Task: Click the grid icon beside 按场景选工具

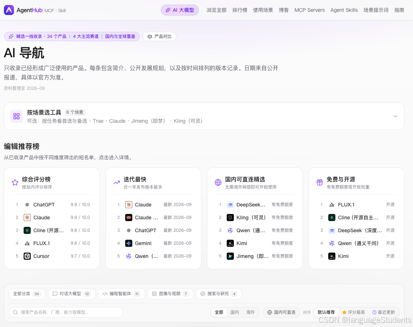Action: 16,116
